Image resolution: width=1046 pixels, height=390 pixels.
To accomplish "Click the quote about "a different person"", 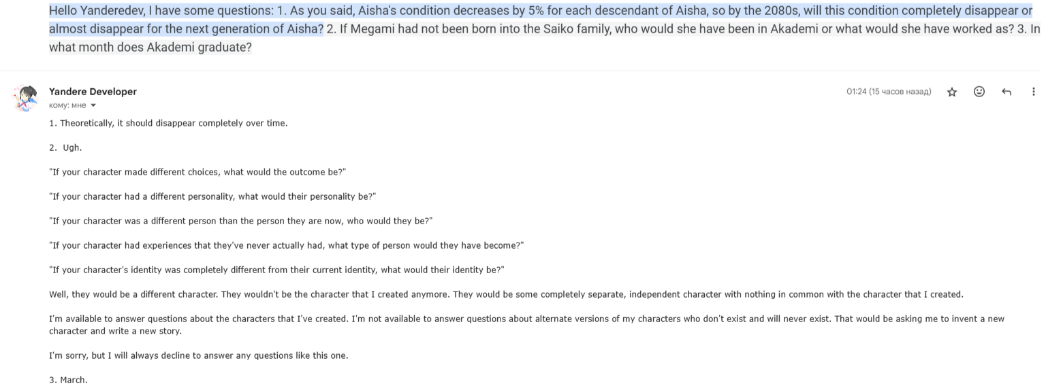I will (240, 221).
